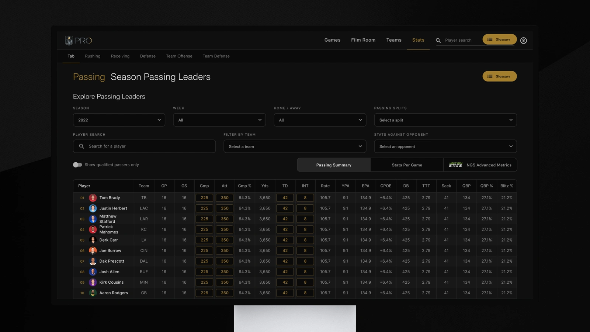Image resolution: width=590 pixels, height=332 pixels.
Task: Sort by the CPOE column header
Action: pos(386,186)
